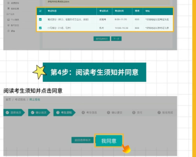196x157 pixels.
Task: Uncheck the 口写部分 row checkbox
Action: pyautogui.click(x=40, y=28)
